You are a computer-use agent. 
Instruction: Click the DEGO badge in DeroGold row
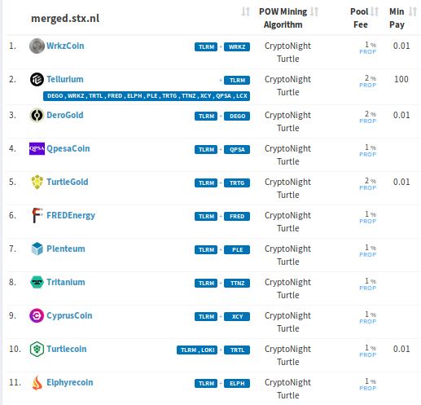click(237, 116)
